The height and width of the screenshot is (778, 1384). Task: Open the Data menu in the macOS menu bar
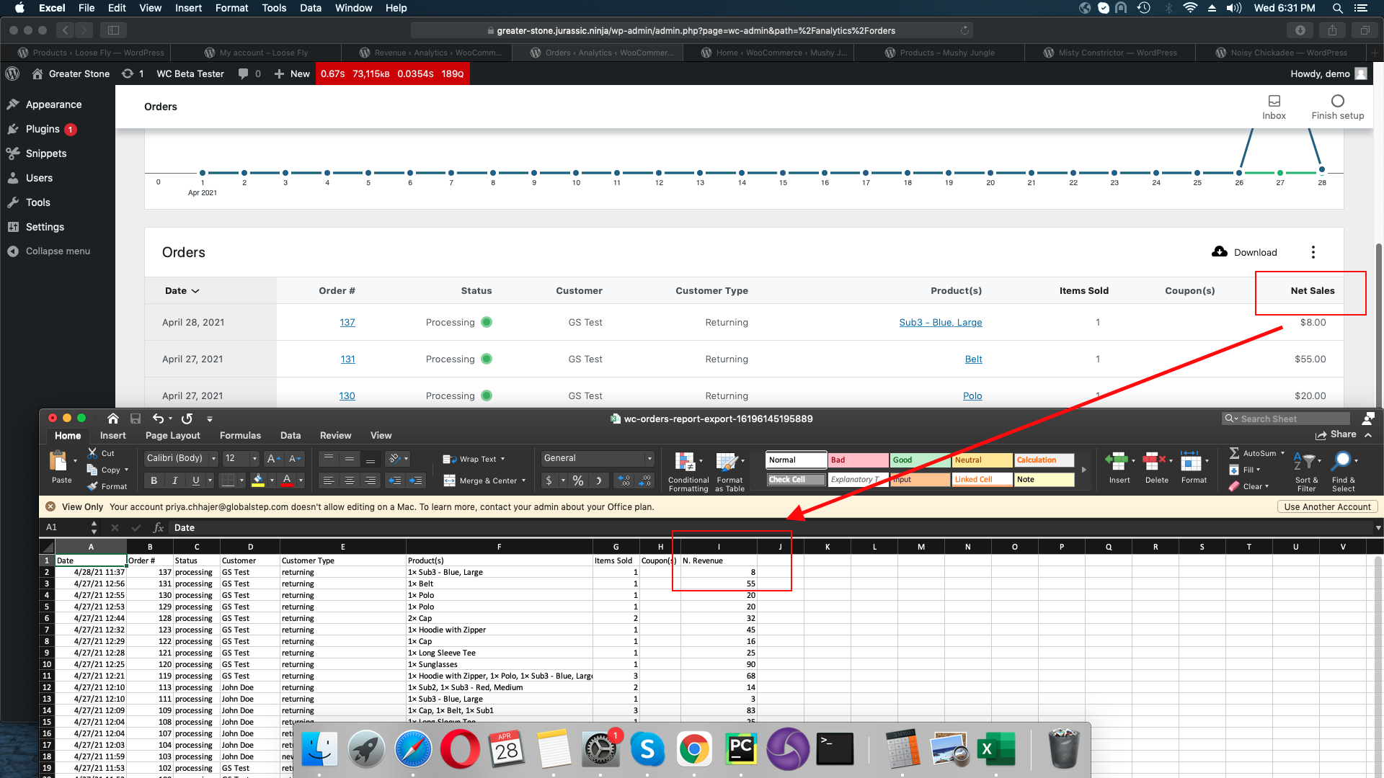pos(311,8)
